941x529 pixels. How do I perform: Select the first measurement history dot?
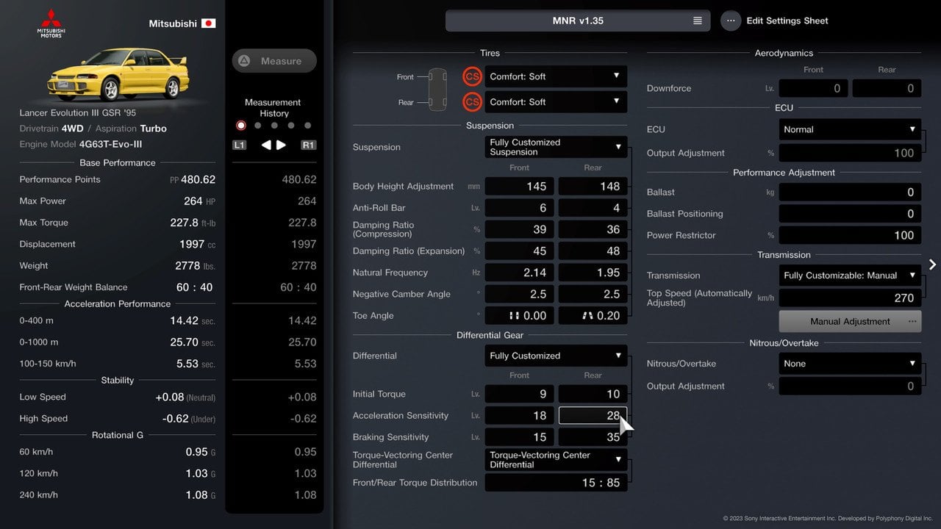coord(240,126)
